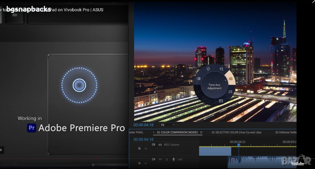315x169 pixels.
Task: Open the Fit zoom level dropdown
Action: [x=168, y=125]
